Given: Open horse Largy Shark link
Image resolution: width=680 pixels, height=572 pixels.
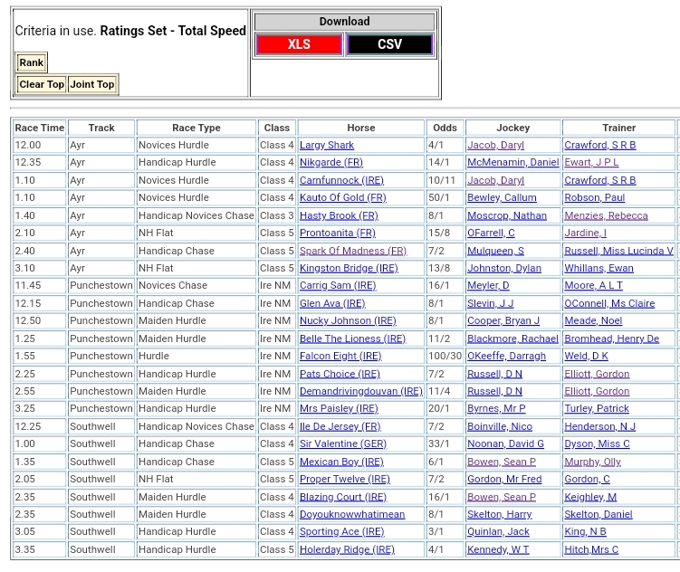Looking at the screenshot, I should coord(327,145).
